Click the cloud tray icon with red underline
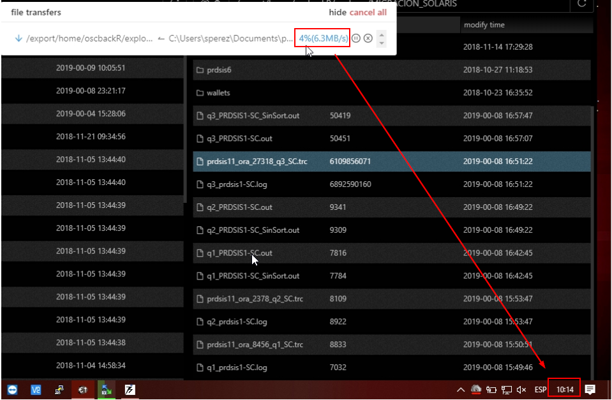 point(476,389)
